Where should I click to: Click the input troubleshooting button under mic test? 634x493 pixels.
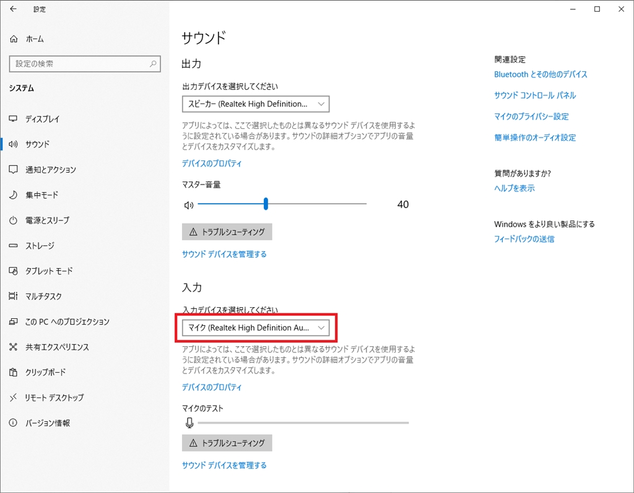(227, 443)
